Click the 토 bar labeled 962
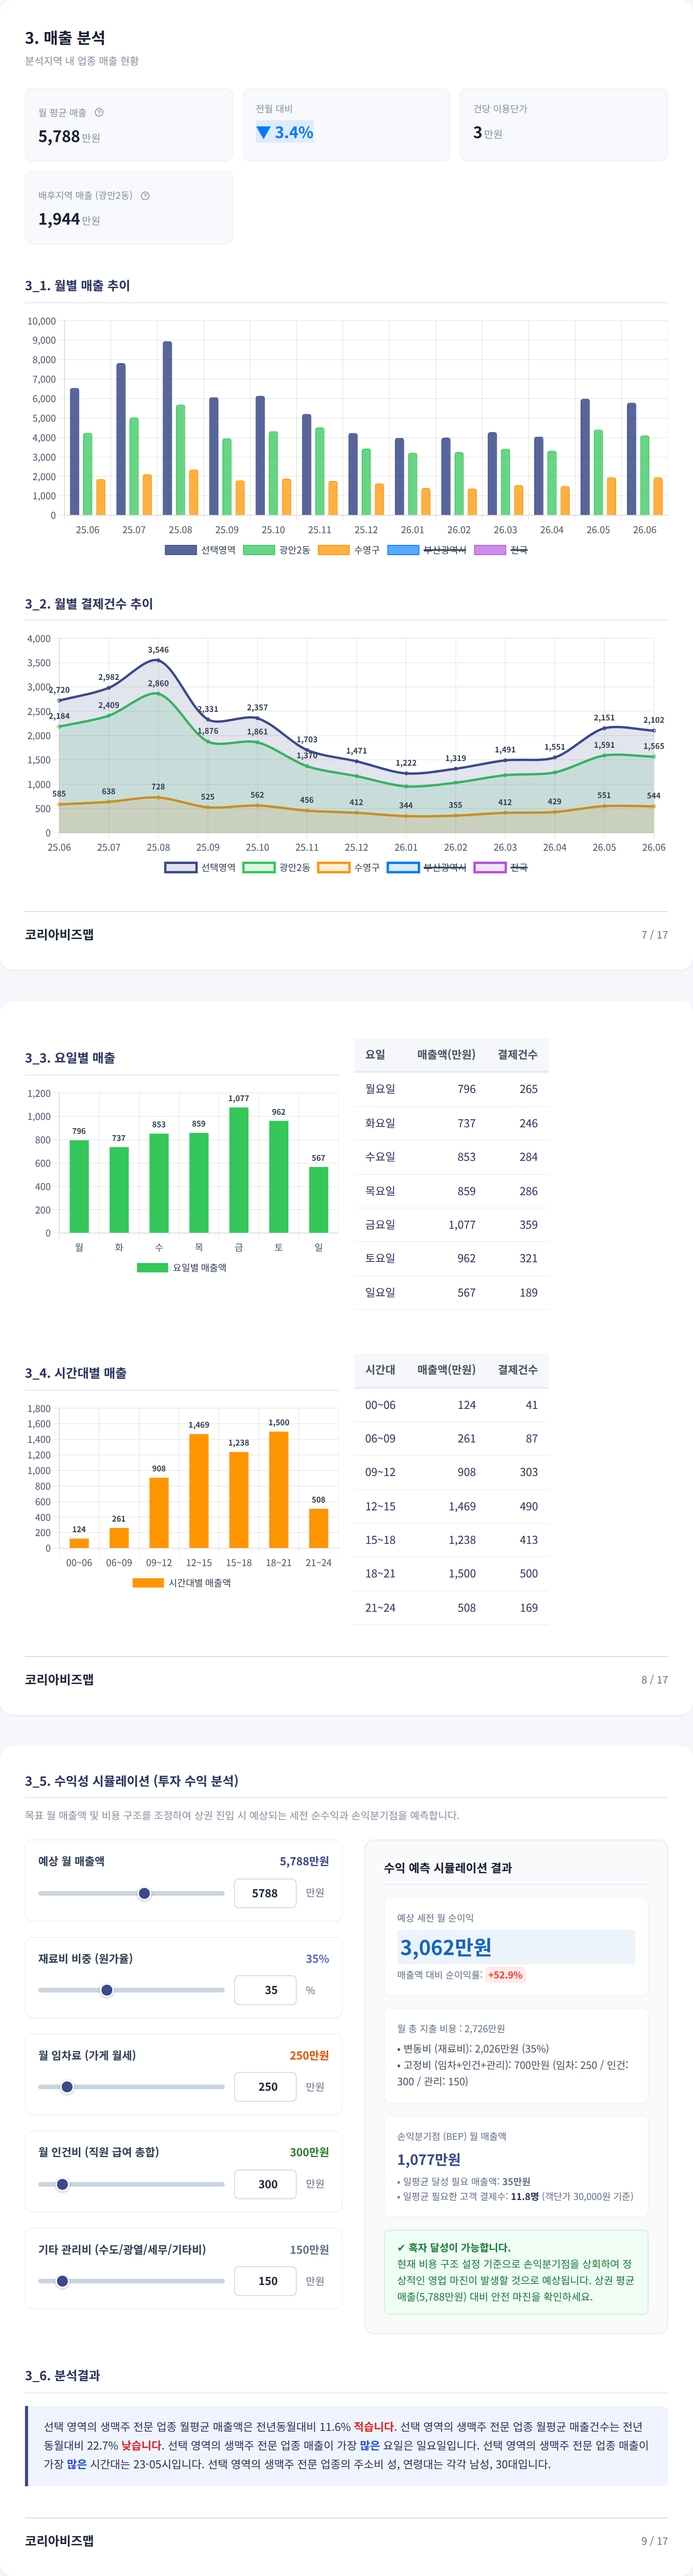This screenshot has height=2576, width=693. click(x=279, y=1177)
